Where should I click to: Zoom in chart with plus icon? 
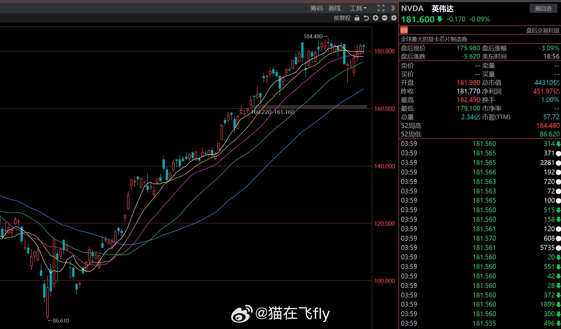[x=375, y=18]
